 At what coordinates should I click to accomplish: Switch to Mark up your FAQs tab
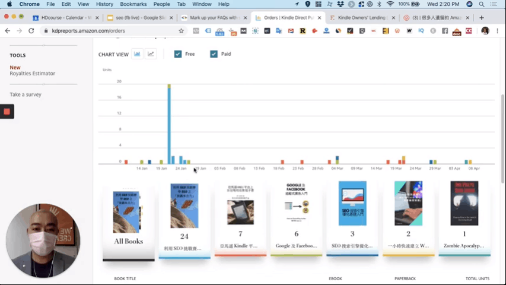coord(214,18)
